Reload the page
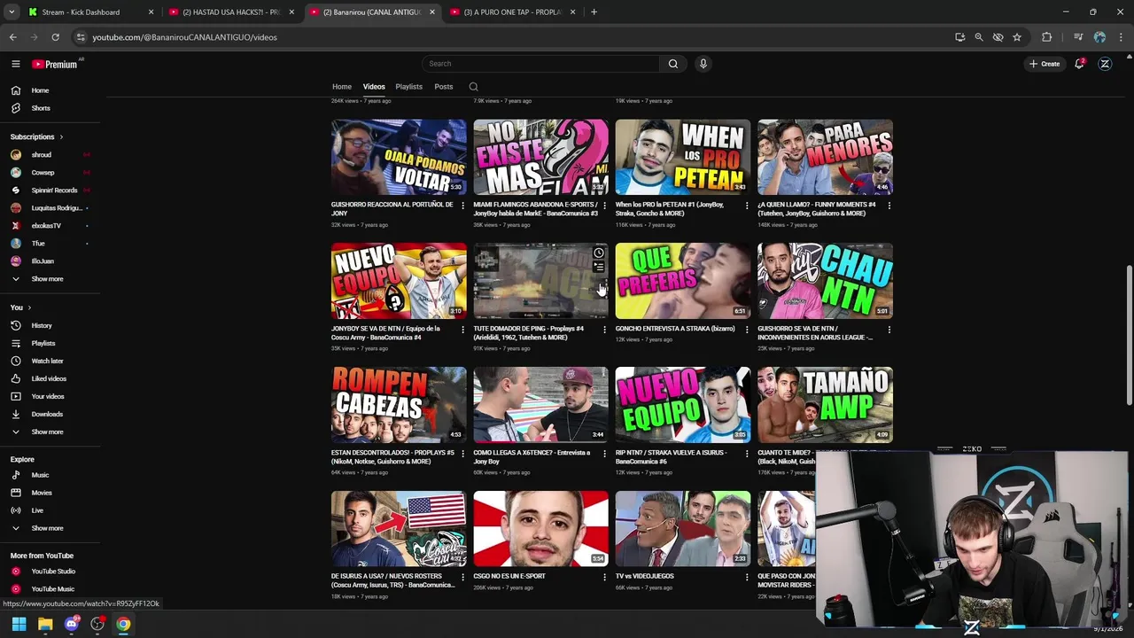 click(55, 37)
